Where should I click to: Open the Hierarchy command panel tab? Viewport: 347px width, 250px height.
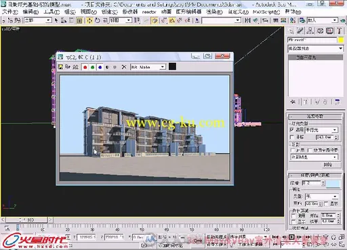(x=310, y=30)
